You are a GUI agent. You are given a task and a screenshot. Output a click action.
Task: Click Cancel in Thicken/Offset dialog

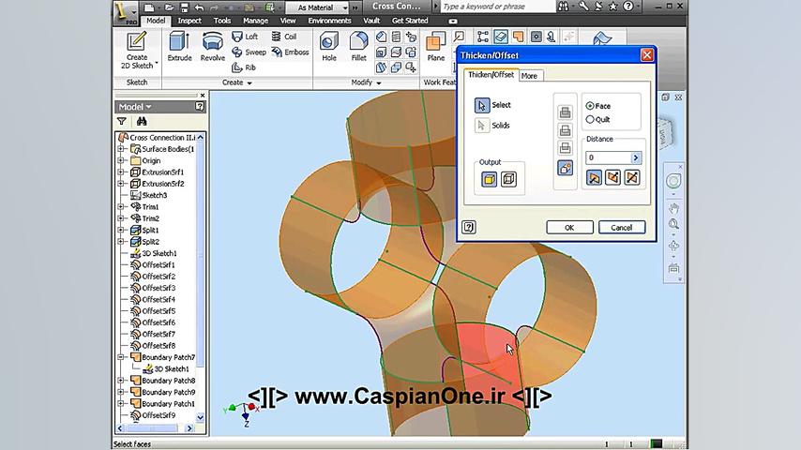pyautogui.click(x=622, y=227)
